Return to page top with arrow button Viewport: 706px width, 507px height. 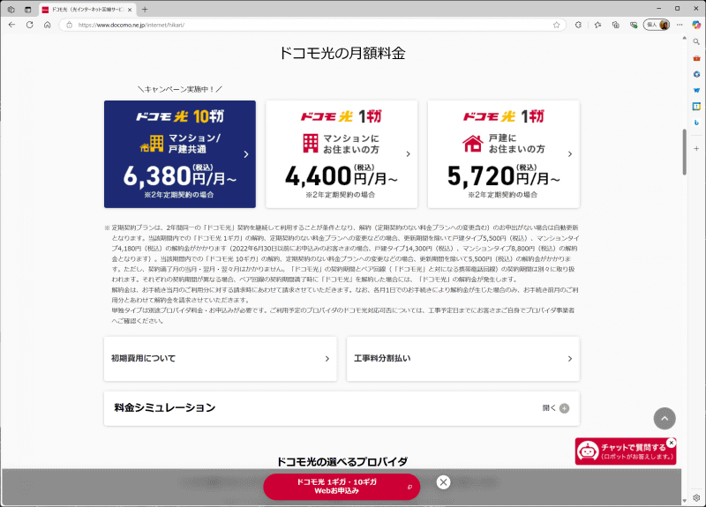(x=665, y=418)
